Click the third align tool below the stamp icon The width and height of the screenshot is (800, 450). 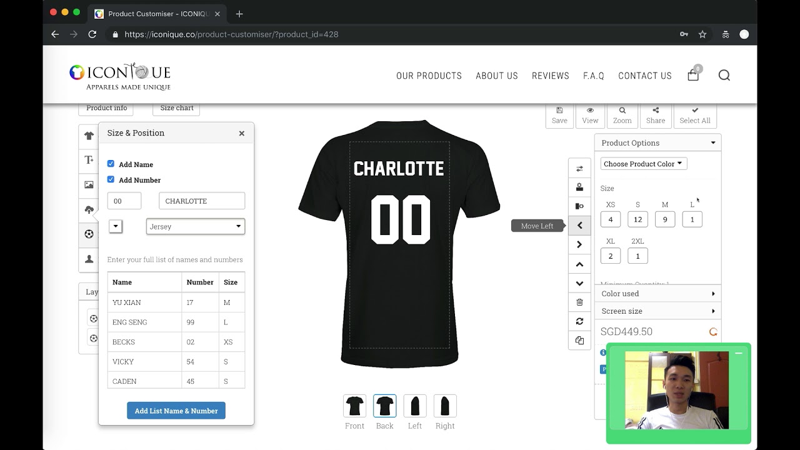click(579, 206)
